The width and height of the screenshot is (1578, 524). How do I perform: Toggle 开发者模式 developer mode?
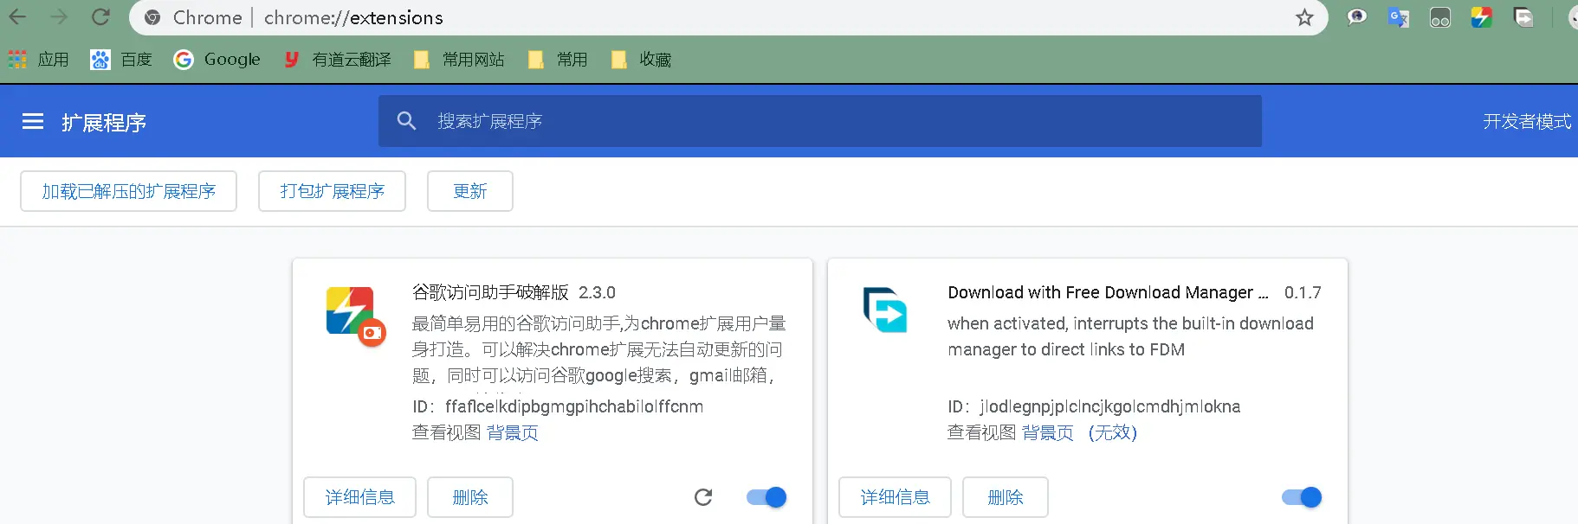[1526, 122]
